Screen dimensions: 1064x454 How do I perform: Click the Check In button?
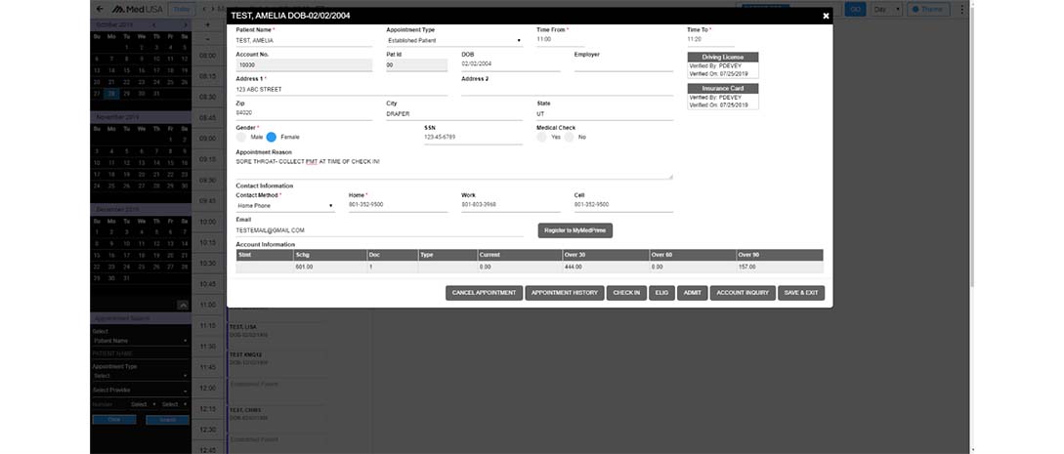click(x=626, y=293)
